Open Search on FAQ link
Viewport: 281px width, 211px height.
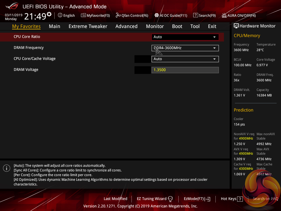click(265, 199)
